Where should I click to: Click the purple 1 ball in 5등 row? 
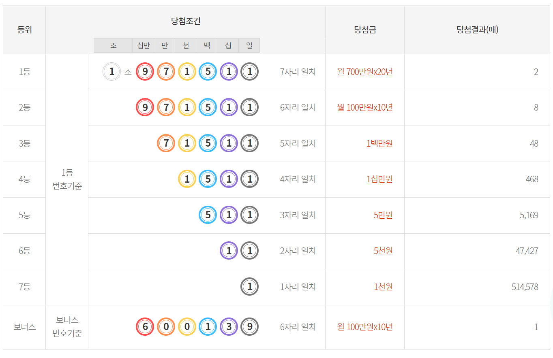tap(229, 215)
